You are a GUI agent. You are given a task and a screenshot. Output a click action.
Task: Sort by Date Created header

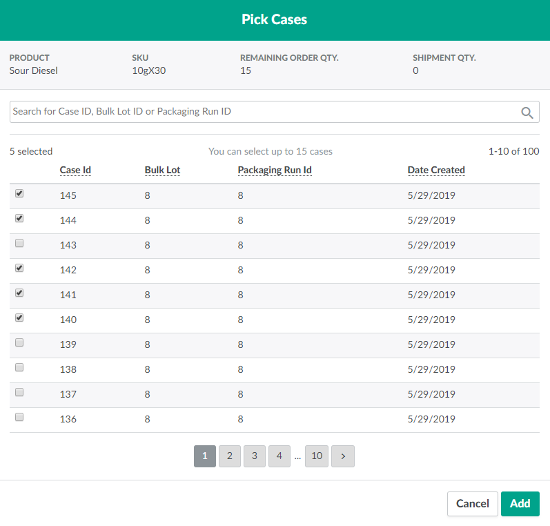pyautogui.click(x=436, y=170)
